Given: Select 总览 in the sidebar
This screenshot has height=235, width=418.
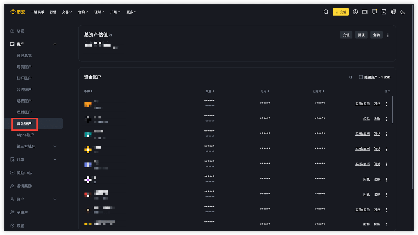Looking at the screenshot, I should pyautogui.click(x=20, y=31).
